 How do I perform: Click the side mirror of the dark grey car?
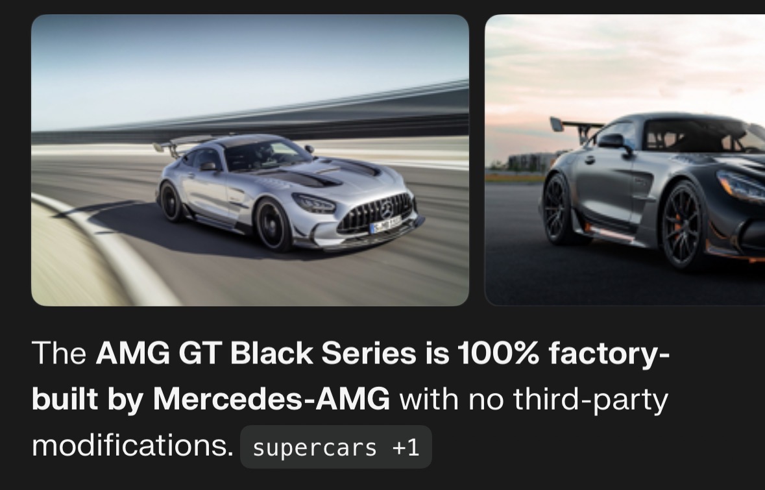[614, 142]
